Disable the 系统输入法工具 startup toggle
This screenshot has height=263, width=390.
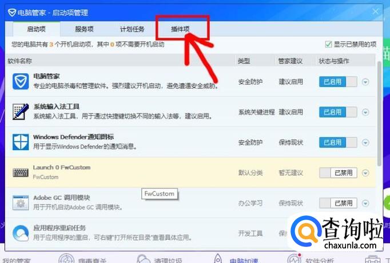click(x=338, y=112)
